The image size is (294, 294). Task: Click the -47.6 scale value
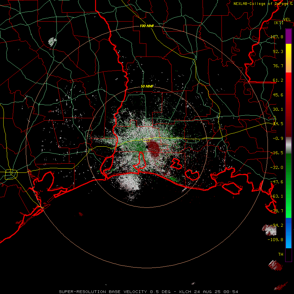tap(277, 182)
